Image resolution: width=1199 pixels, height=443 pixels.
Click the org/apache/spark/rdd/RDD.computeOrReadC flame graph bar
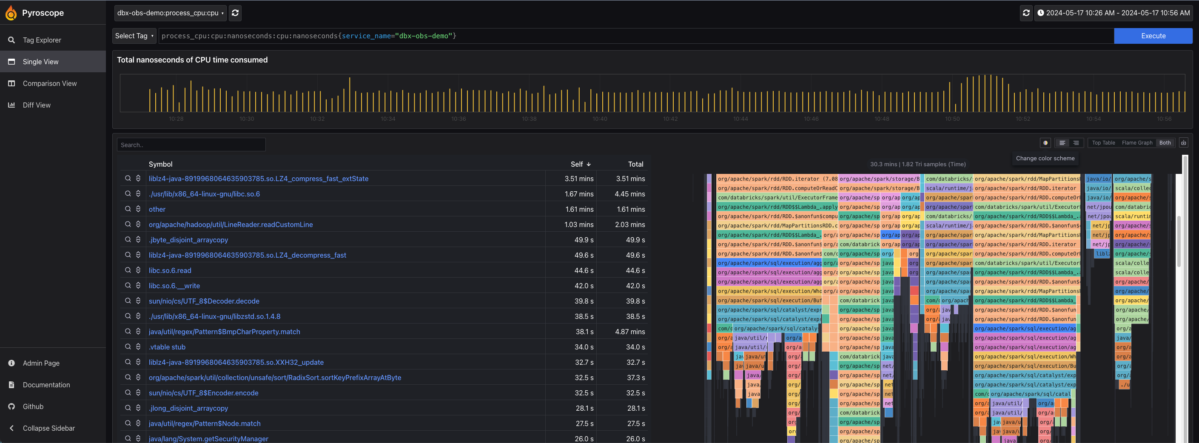(x=777, y=188)
